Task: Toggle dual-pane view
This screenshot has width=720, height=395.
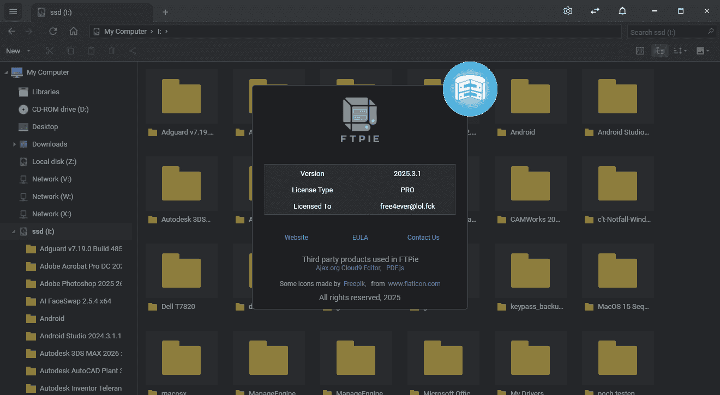Action: pyautogui.click(x=640, y=51)
